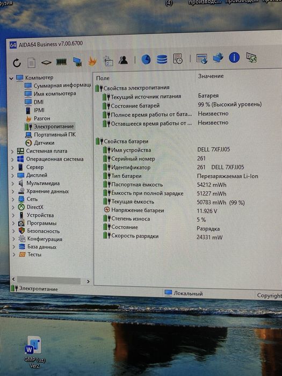Open Датчики tree item
This screenshot has height=376, width=282.
click(x=40, y=143)
